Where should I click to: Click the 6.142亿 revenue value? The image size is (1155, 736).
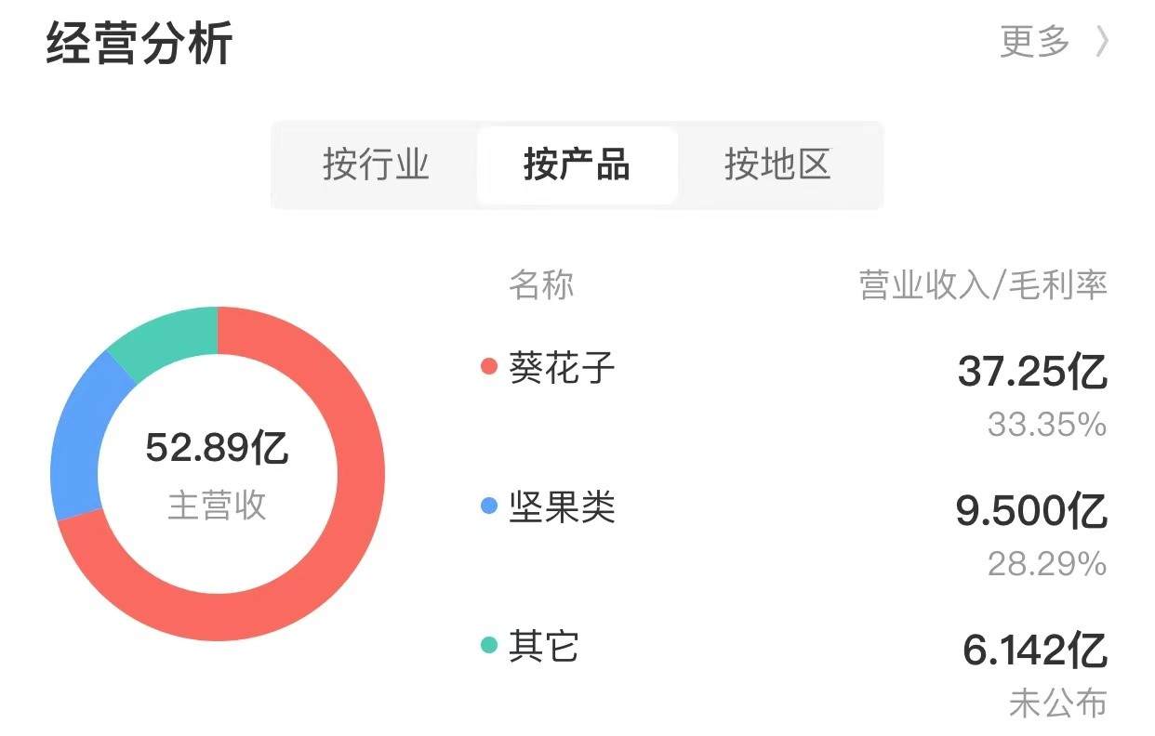pos(1035,651)
